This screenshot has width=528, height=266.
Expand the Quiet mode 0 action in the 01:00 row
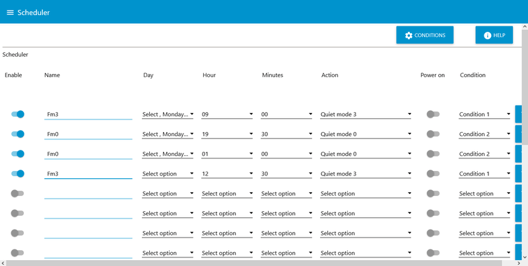[x=366, y=154]
